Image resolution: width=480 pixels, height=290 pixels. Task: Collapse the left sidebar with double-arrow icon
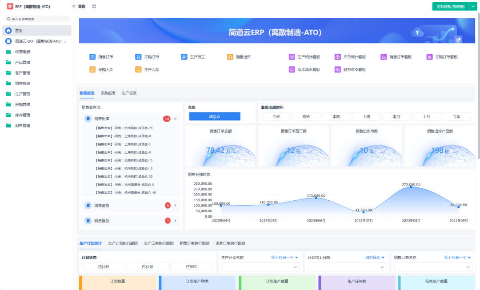pos(74,7)
